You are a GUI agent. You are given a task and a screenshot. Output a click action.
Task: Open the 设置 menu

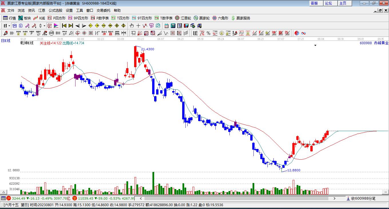tap(69, 11)
